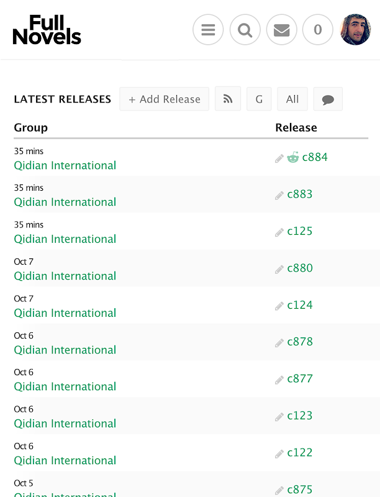380x497 pixels.
Task: Open the messages envelope icon
Action: click(281, 30)
